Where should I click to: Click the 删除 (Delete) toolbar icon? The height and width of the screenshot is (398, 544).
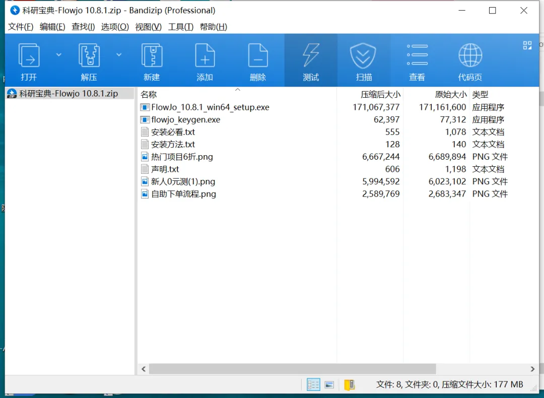coord(257,60)
